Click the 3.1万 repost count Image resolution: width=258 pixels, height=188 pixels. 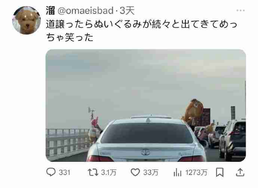(108, 173)
